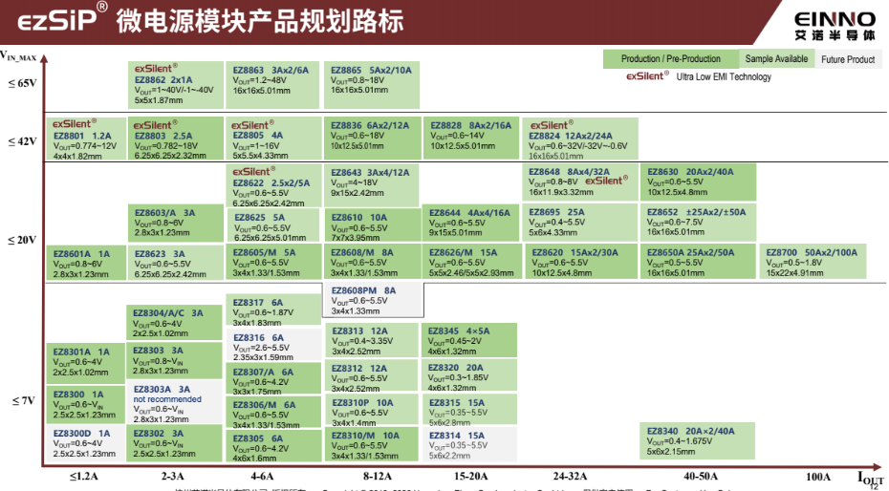Click the 15-20A axis label
Image resolution: width=889 pixels, height=491 pixels.
(470, 477)
